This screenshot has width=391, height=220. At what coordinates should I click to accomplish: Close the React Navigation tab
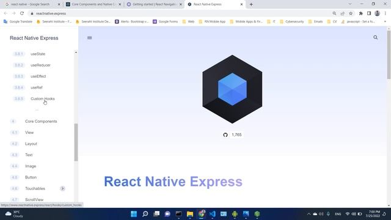coord(181,4)
